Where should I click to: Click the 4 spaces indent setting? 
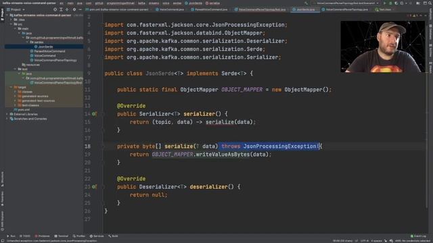[376, 240]
